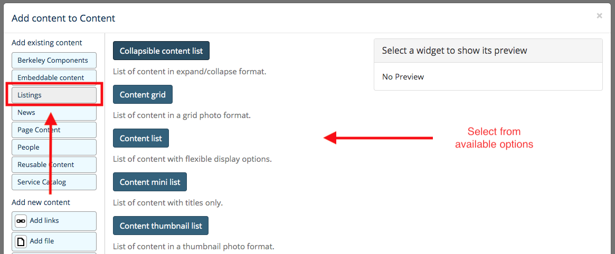615x254 pixels.
Task: Switch to Page Content category
Action: [x=54, y=130]
